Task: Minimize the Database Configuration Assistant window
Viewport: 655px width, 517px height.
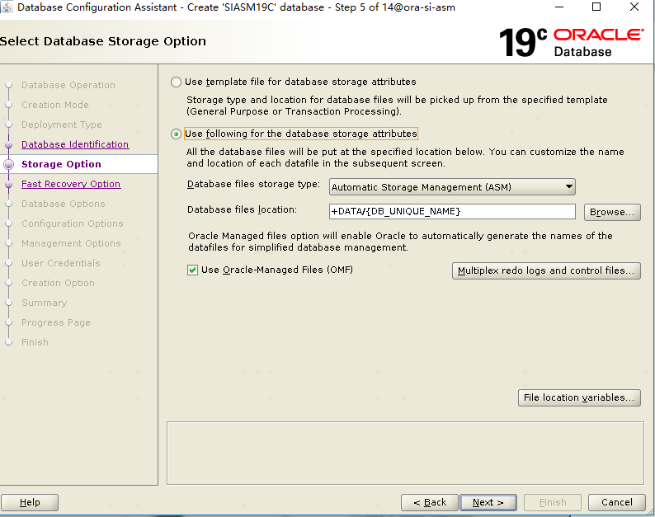Action: coord(559,7)
